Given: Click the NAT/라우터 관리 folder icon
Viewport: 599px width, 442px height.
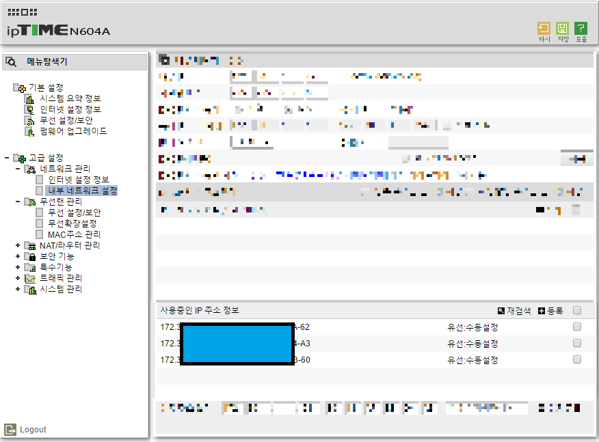Looking at the screenshot, I should click(x=30, y=245).
